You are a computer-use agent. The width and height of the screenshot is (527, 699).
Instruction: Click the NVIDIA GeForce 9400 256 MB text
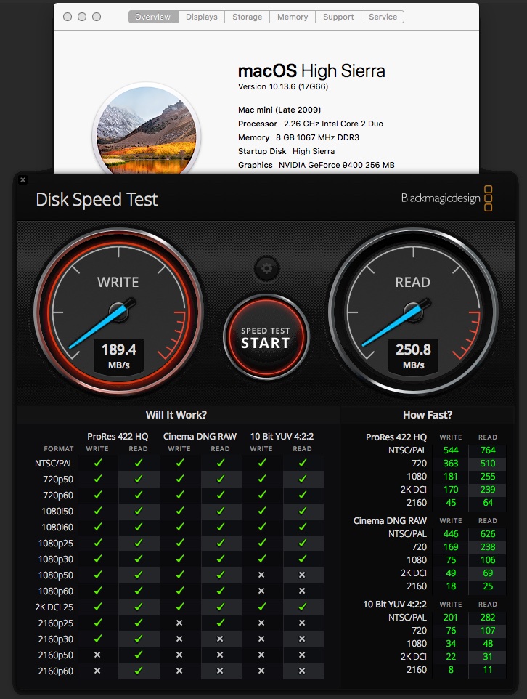pos(337,165)
